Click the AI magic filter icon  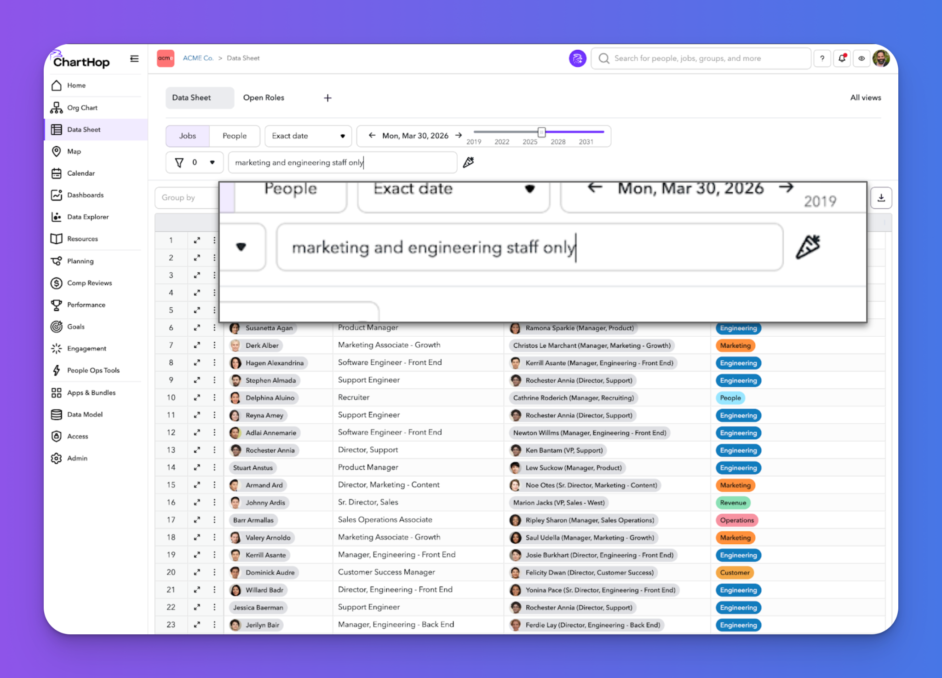pyautogui.click(x=468, y=162)
